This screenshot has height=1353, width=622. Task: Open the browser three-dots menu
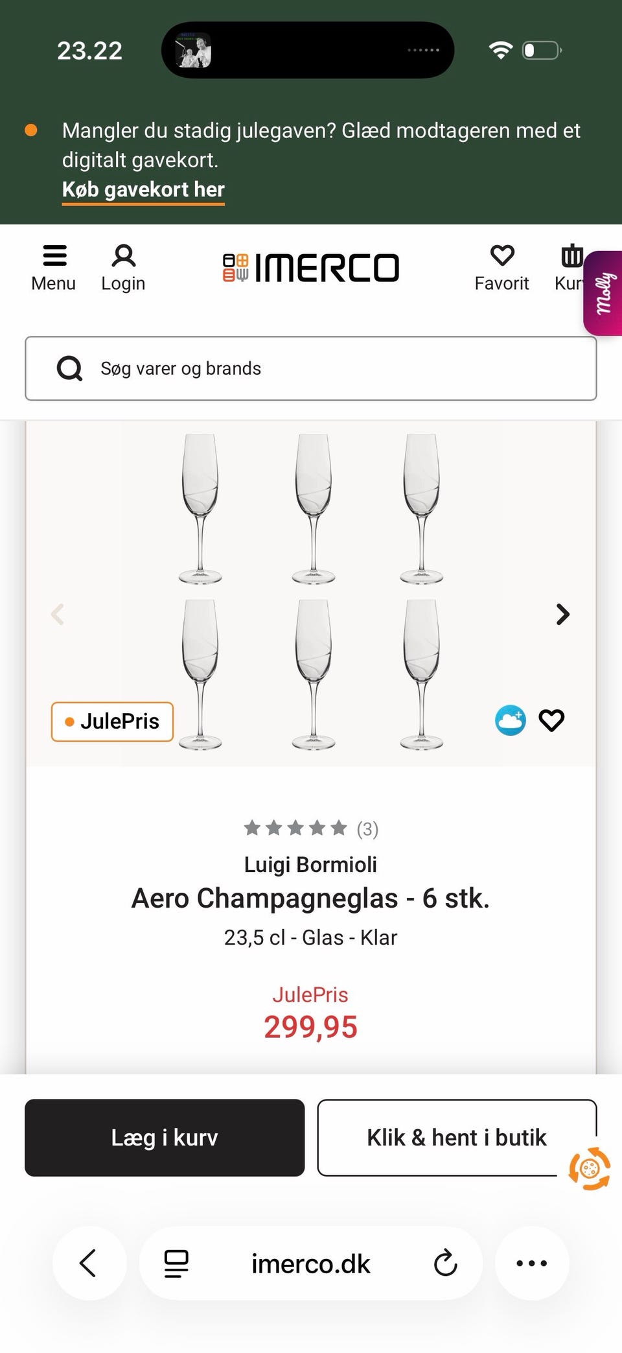[532, 1263]
